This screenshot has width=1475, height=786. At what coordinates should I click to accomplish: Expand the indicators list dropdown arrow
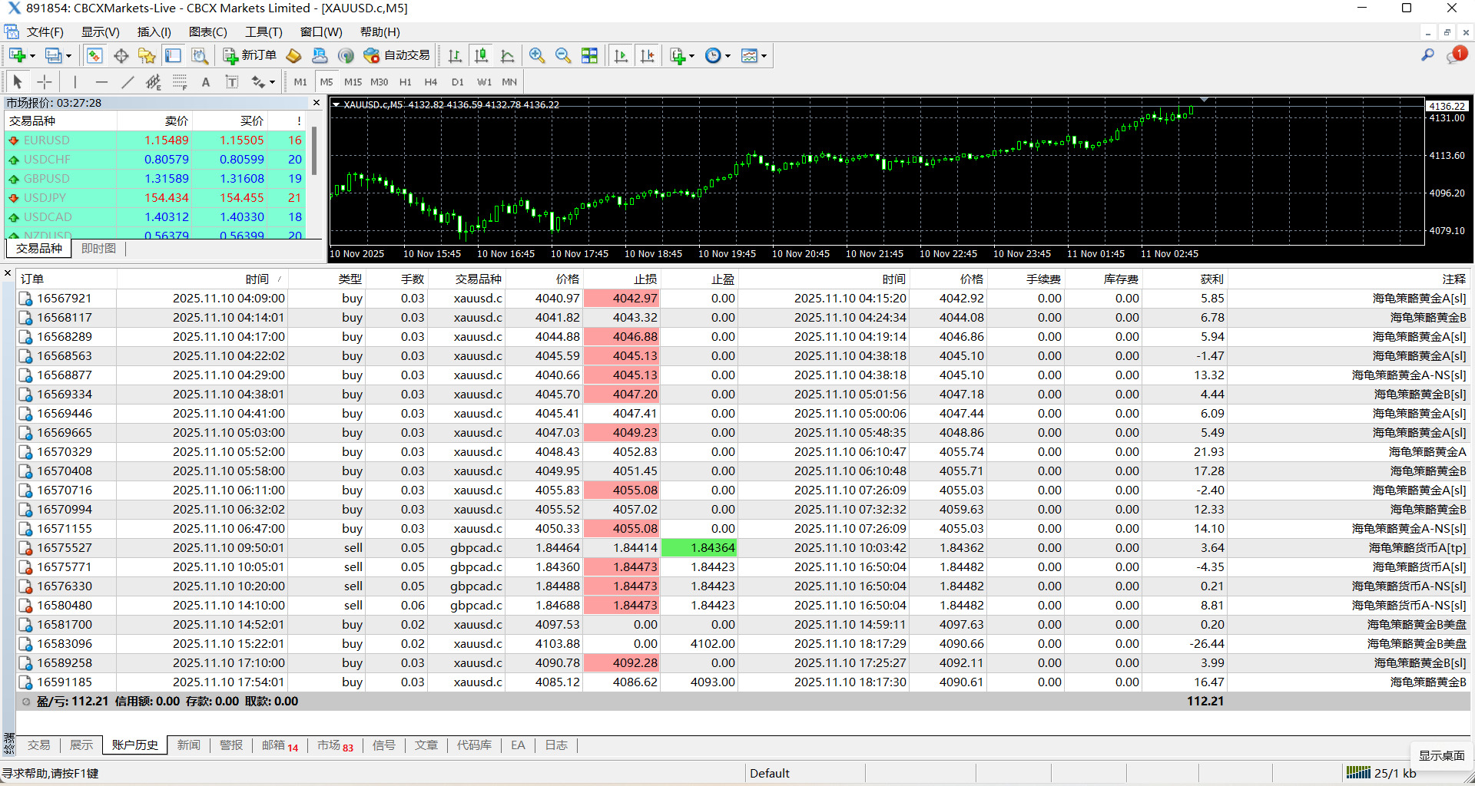coord(691,56)
